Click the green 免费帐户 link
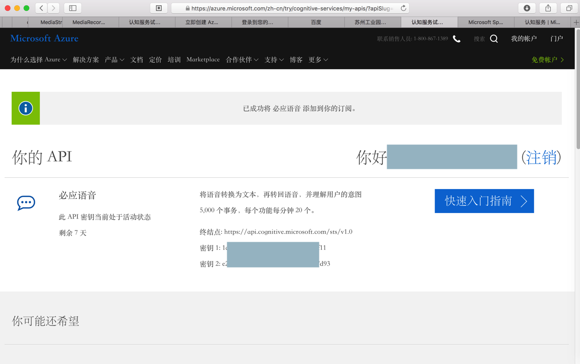580x364 pixels. coord(548,60)
